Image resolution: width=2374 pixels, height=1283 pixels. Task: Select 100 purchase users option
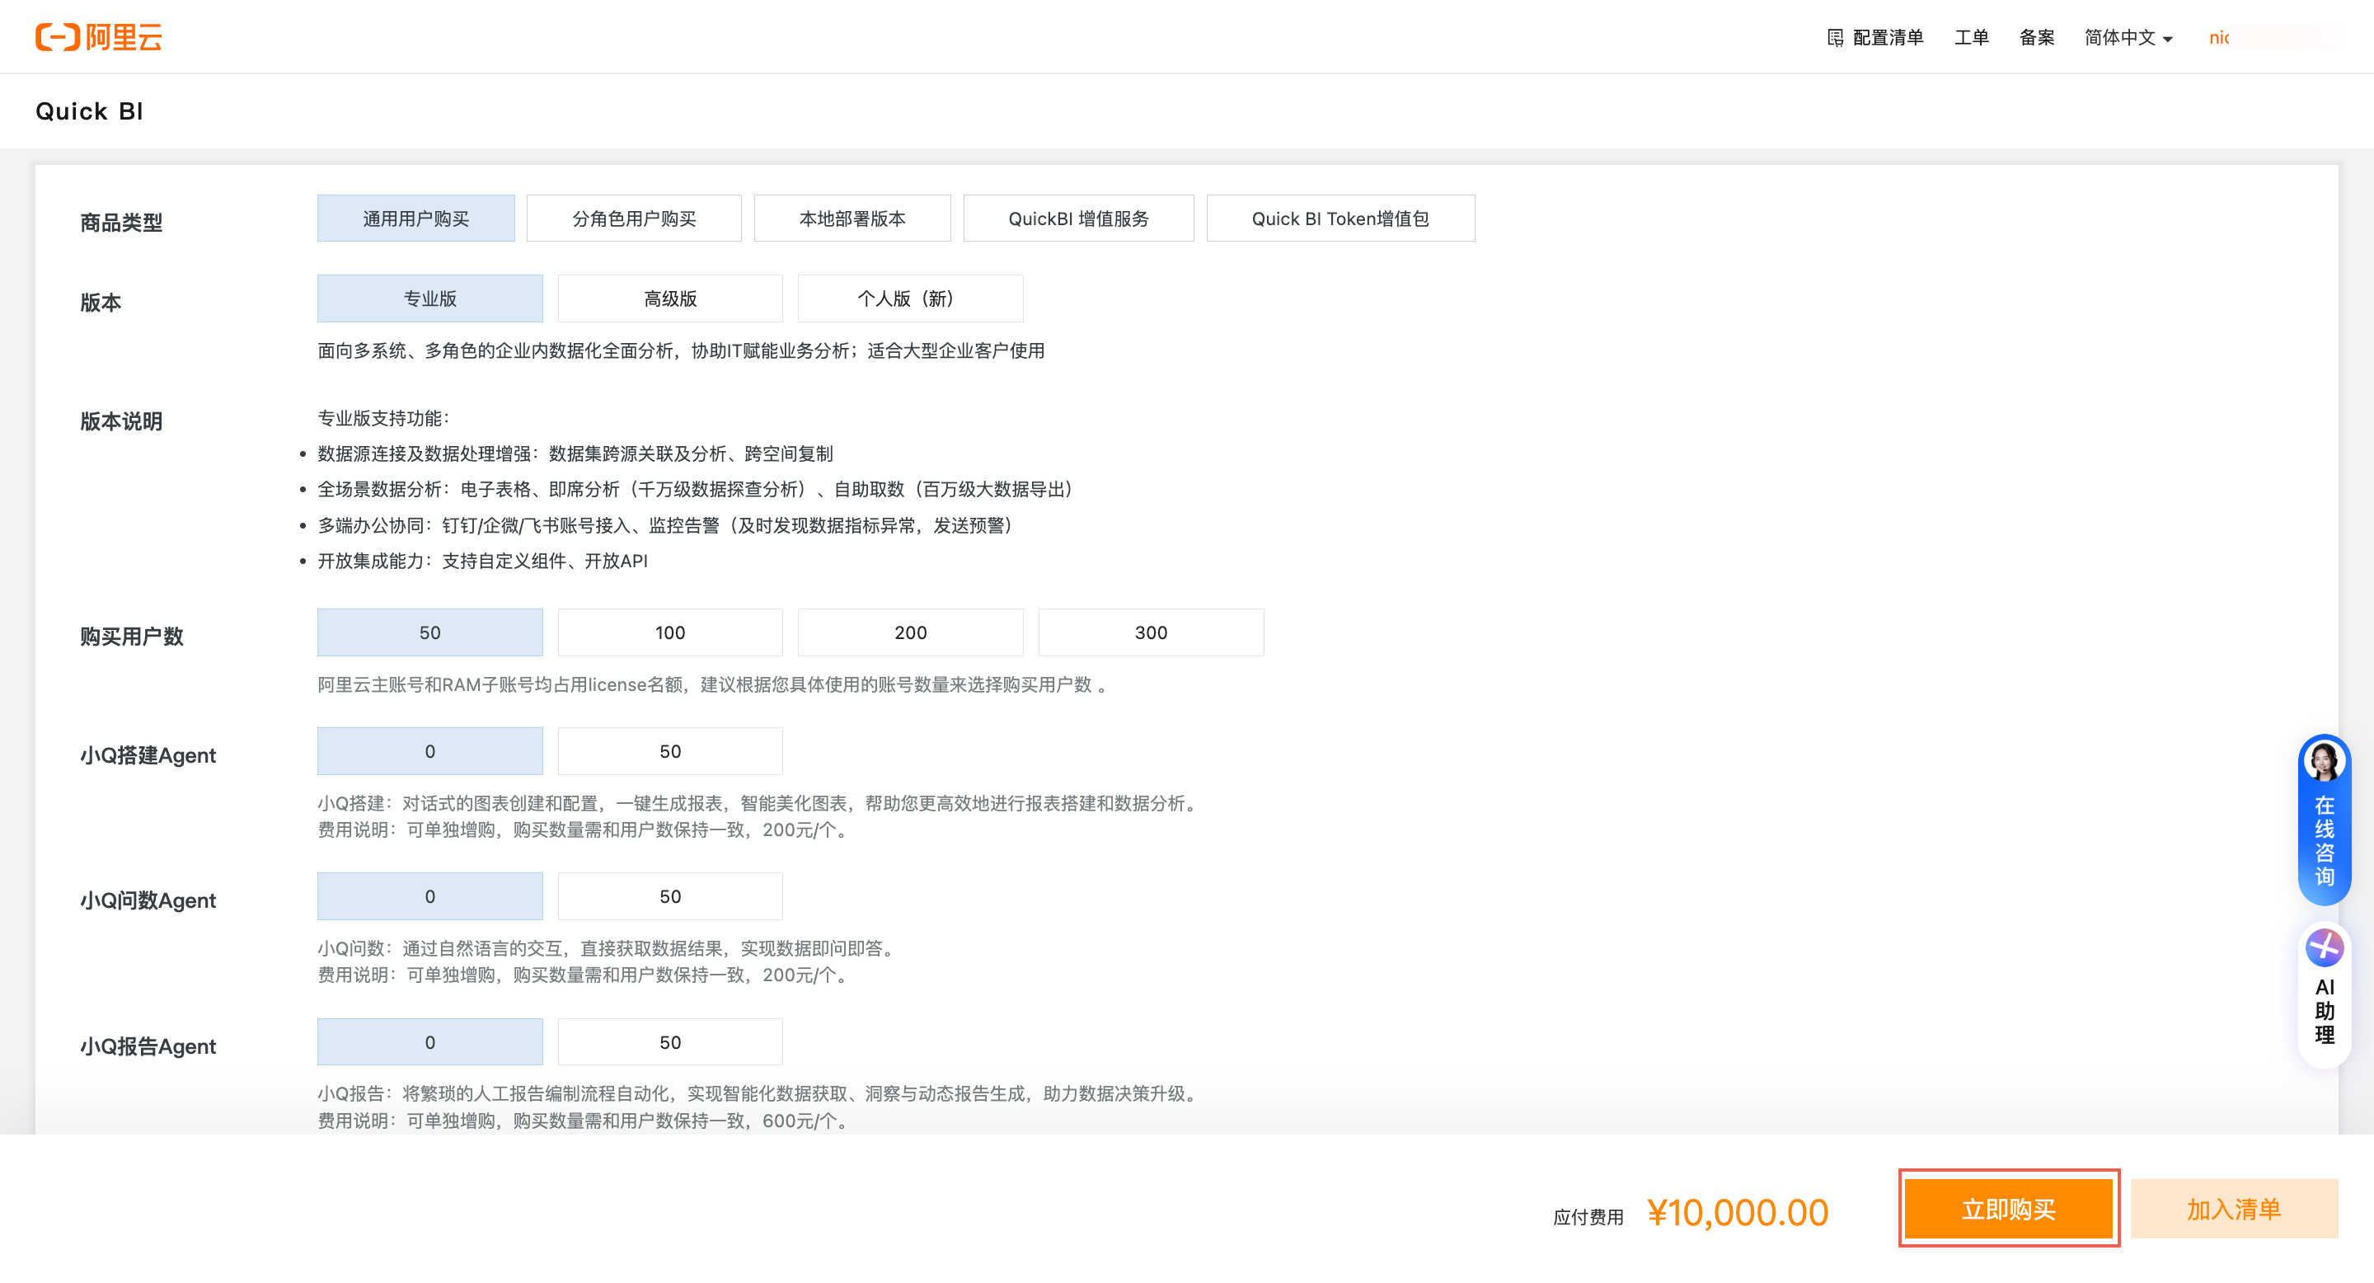(670, 632)
